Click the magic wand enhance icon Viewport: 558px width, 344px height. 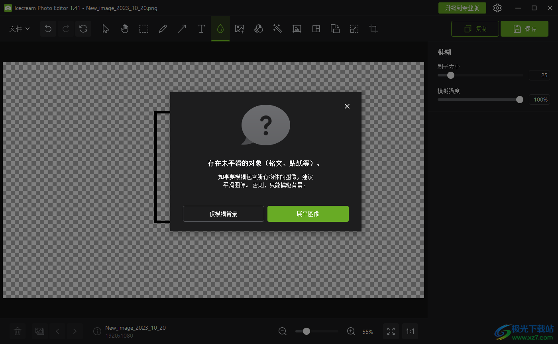click(278, 29)
